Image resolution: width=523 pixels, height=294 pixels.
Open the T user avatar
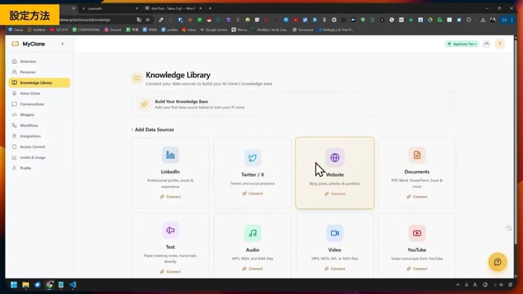coord(500,44)
